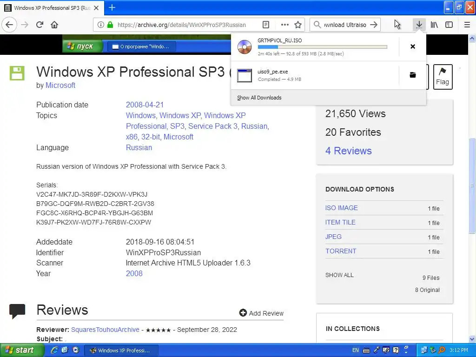Image resolution: width=476 pixels, height=357 pixels.
Task: Open the Microsoft author link
Action: (60, 86)
